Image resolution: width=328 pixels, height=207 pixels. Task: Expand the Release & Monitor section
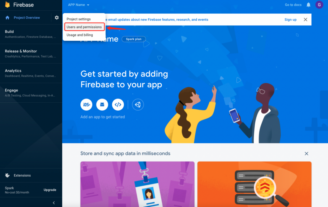click(x=31, y=53)
